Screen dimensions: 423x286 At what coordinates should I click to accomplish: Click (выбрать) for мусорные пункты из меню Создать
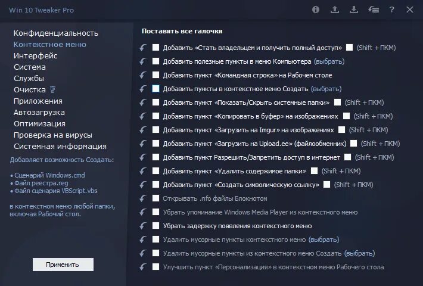pos(360,253)
